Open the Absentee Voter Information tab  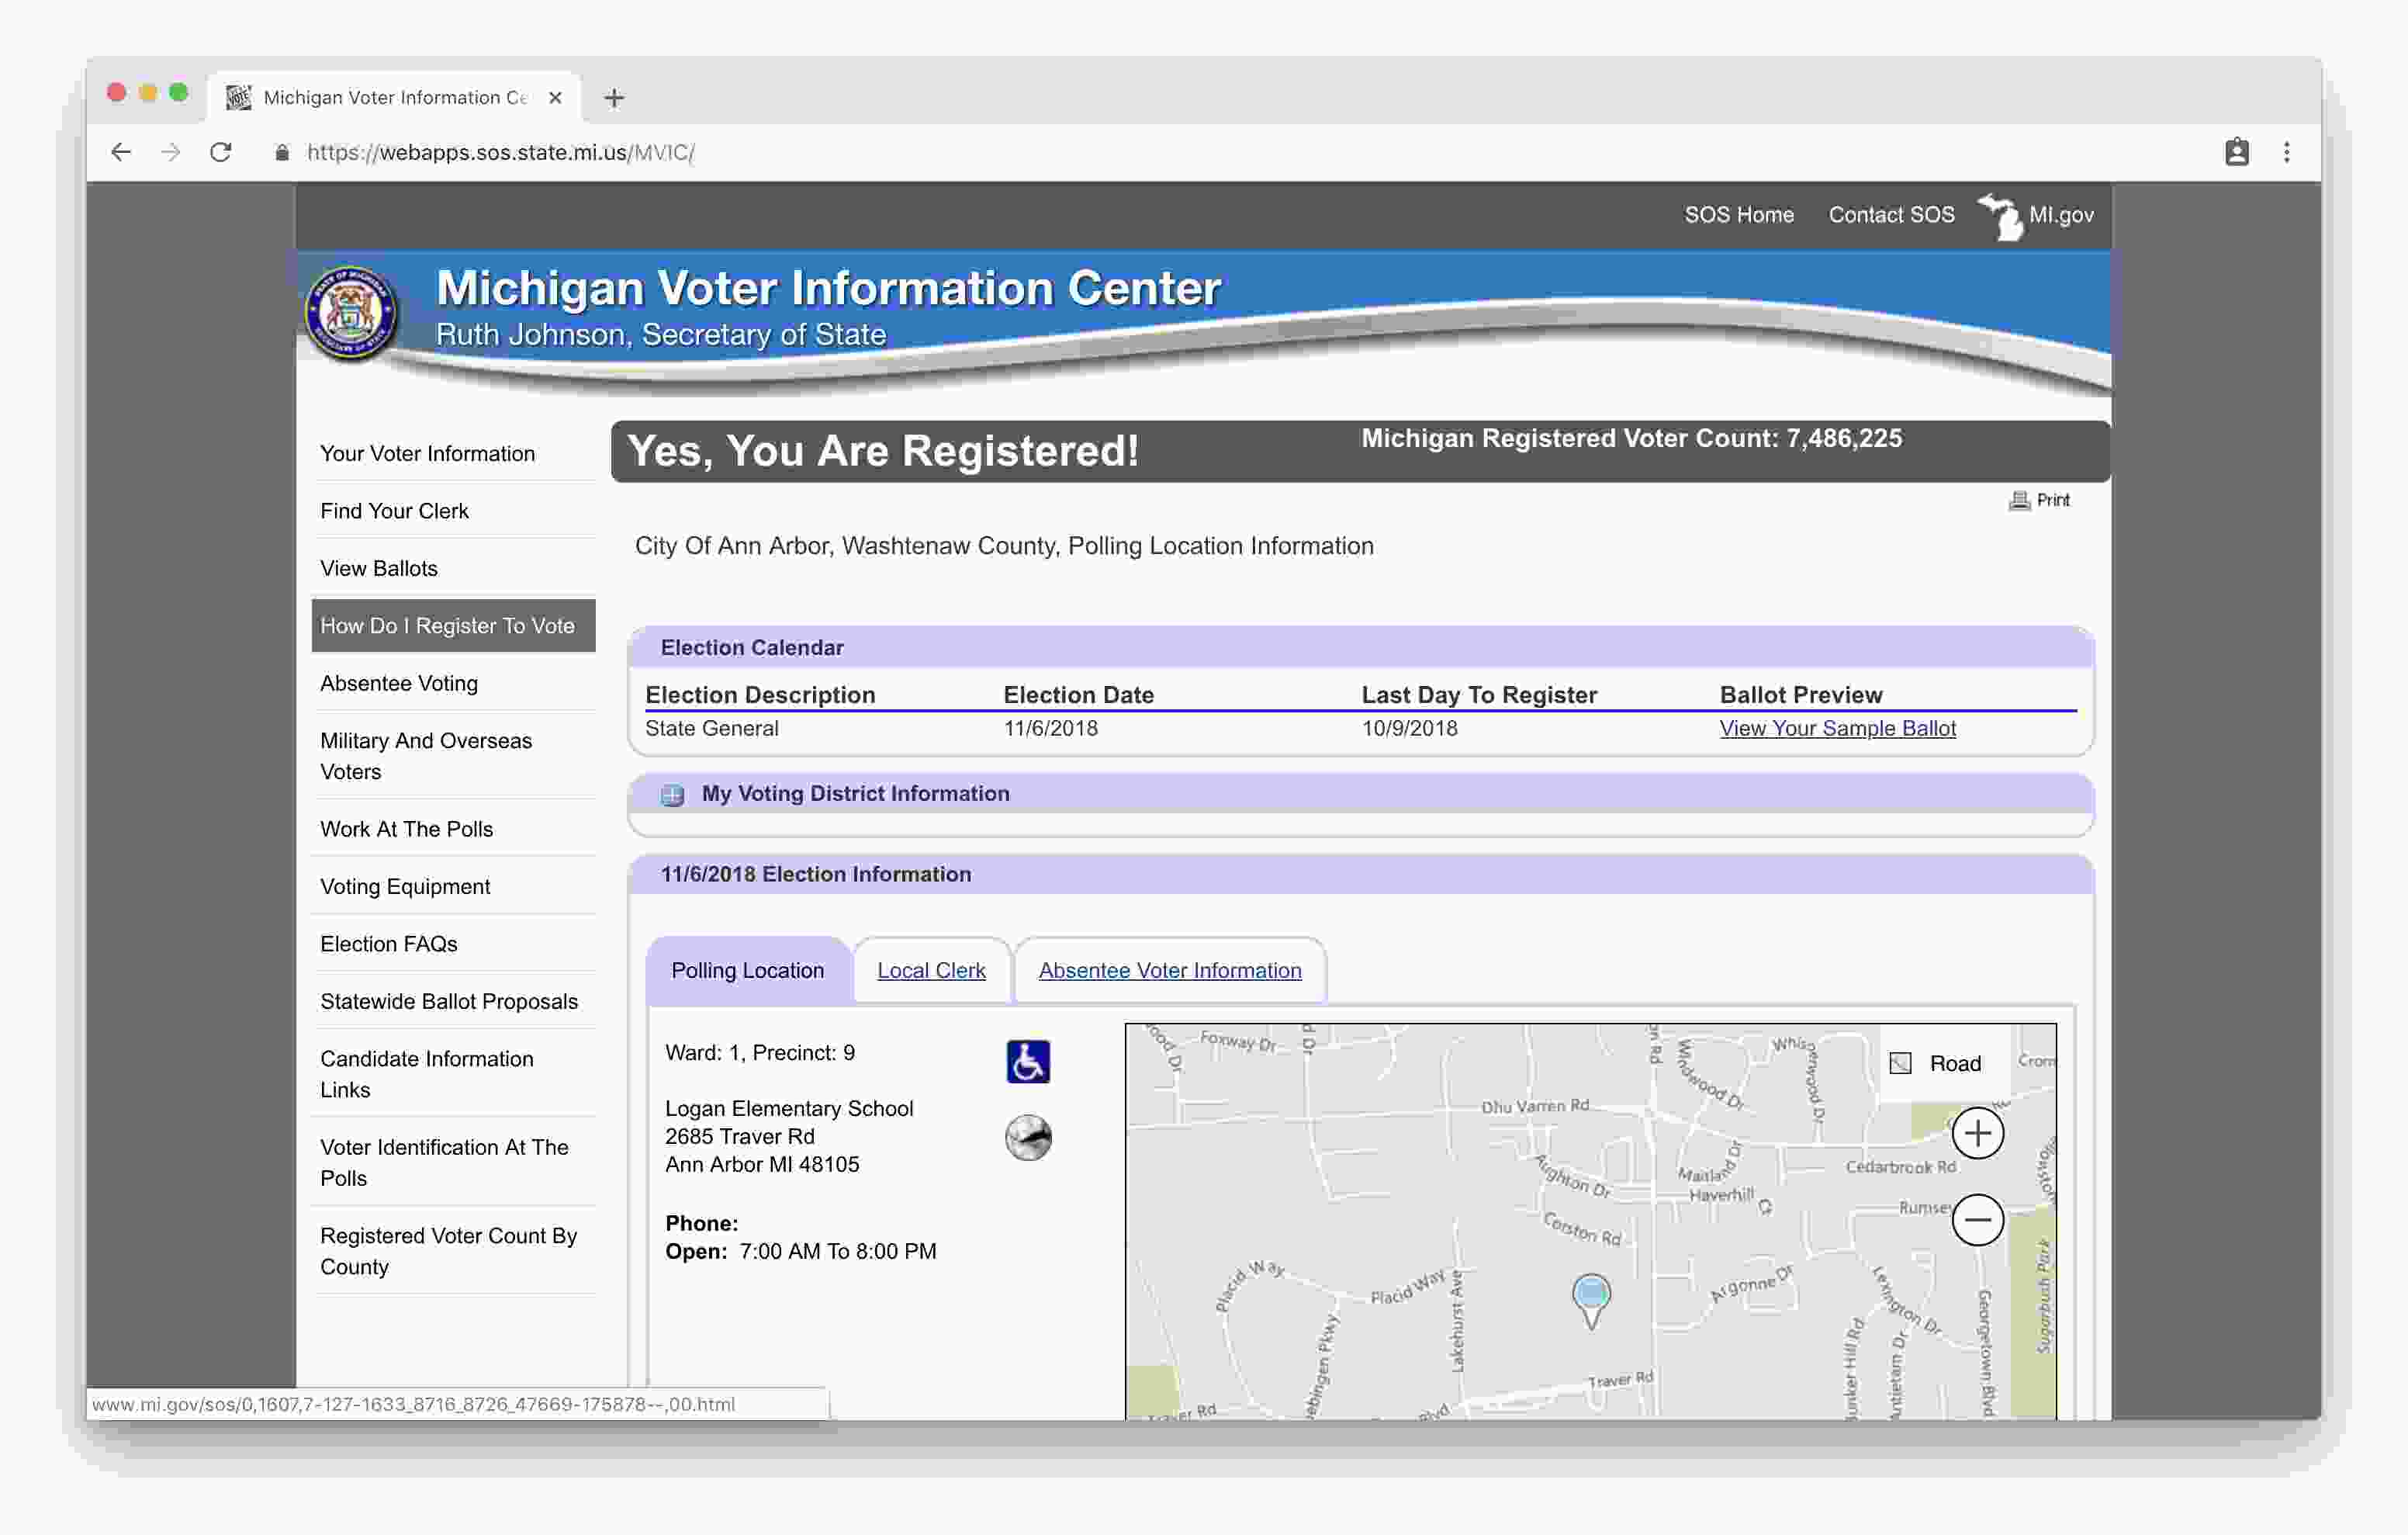point(1170,971)
